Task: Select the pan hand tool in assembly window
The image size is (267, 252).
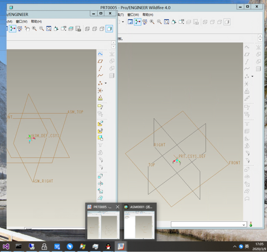Action: click(27, 29)
